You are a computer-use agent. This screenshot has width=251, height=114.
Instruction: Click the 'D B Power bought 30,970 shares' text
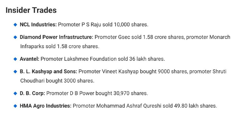coord(108,93)
